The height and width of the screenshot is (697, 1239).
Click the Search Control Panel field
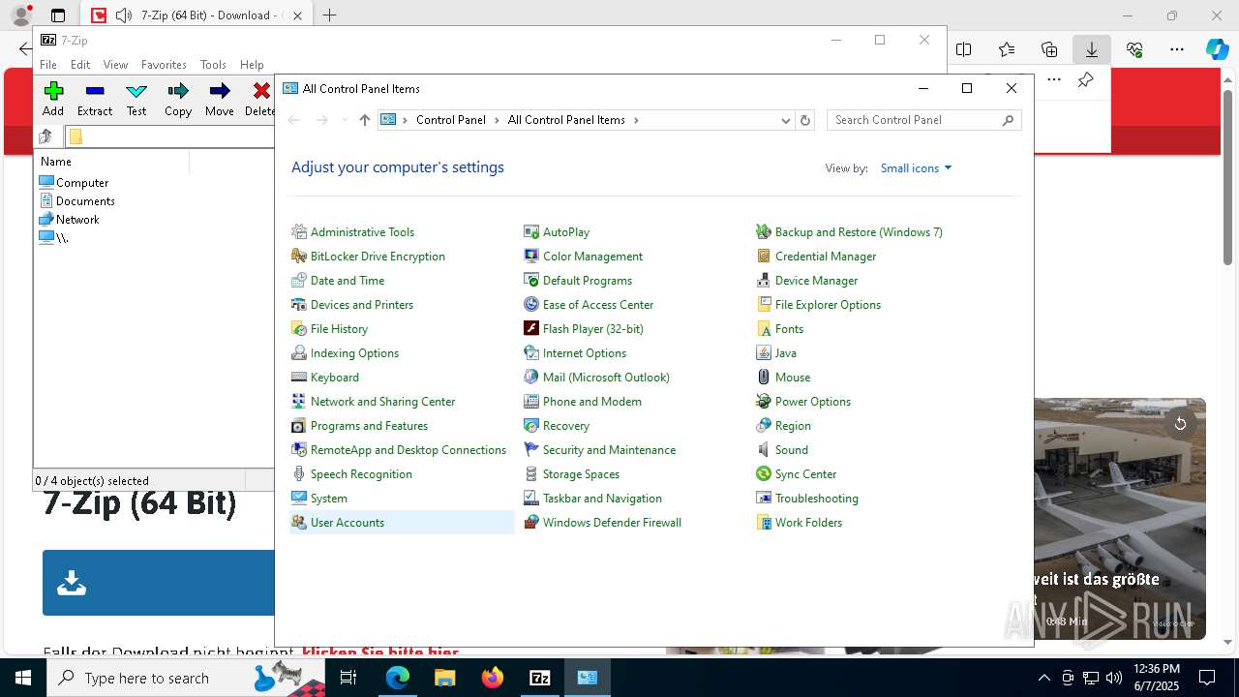pyautogui.click(x=923, y=120)
